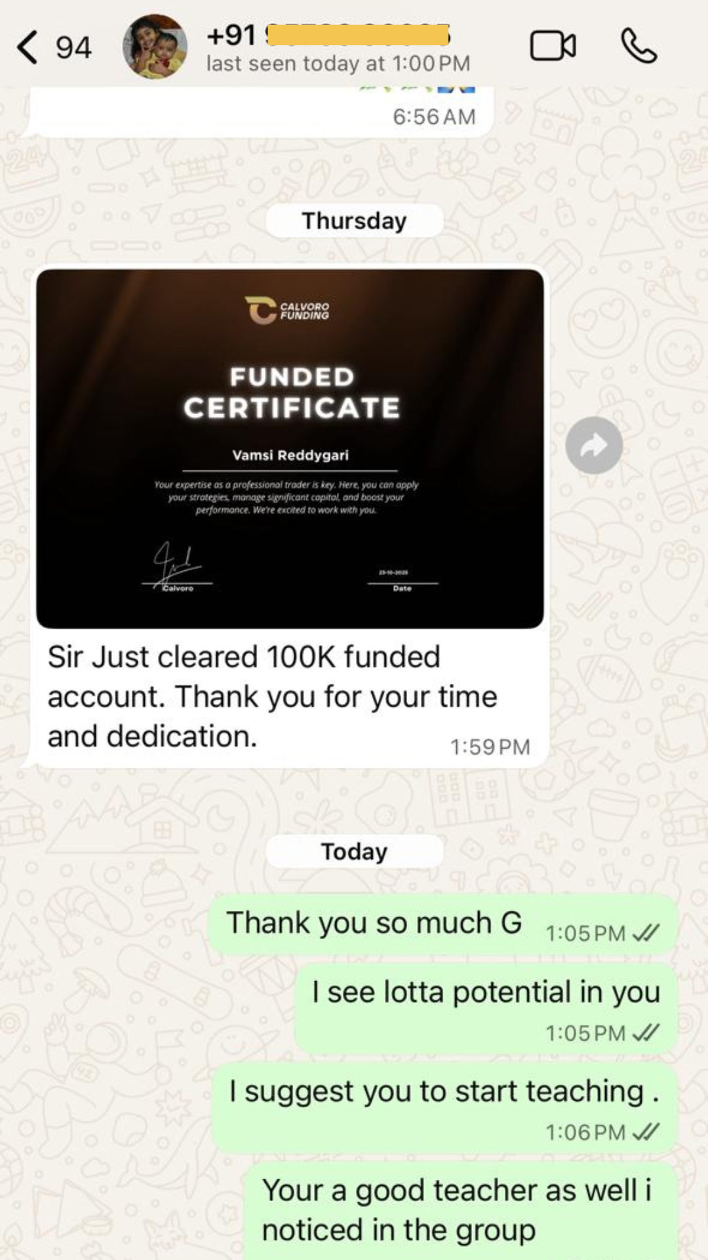The height and width of the screenshot is (1260, 708).
Task: Tap last seen today at 1:00 PM
Action: (338, 64)
